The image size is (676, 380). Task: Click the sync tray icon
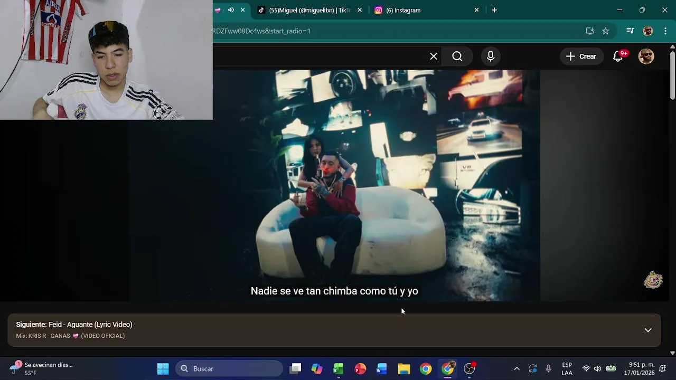point(533,369)
